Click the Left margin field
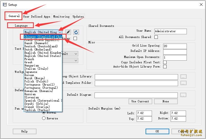Screen dimensions: 206x139 144,113
